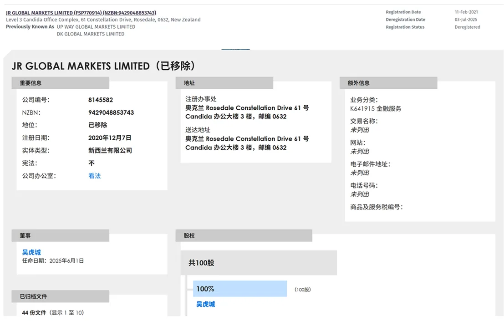Image resolution: width=504 pixels, height=321 pixels.
Task: Click the 44 份文件 filed documents count
Action: [x=34, y=312]
